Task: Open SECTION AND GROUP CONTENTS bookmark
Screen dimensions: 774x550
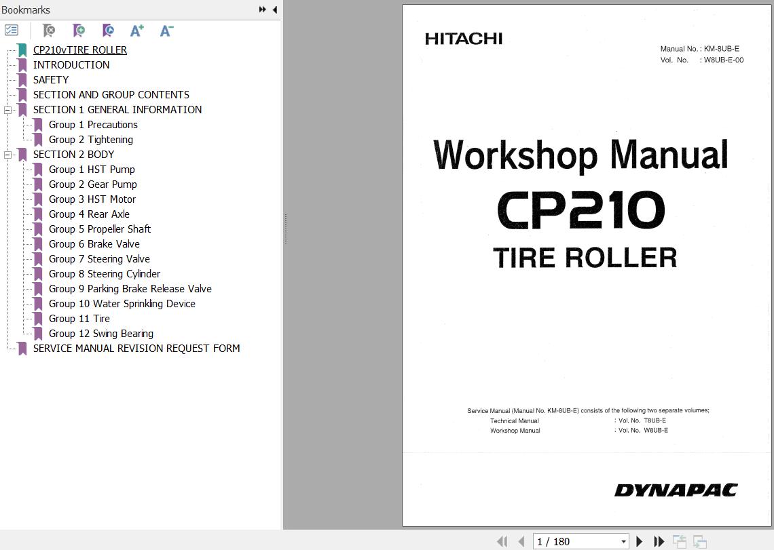Action: pyautogui.click(x=111, y=95)
